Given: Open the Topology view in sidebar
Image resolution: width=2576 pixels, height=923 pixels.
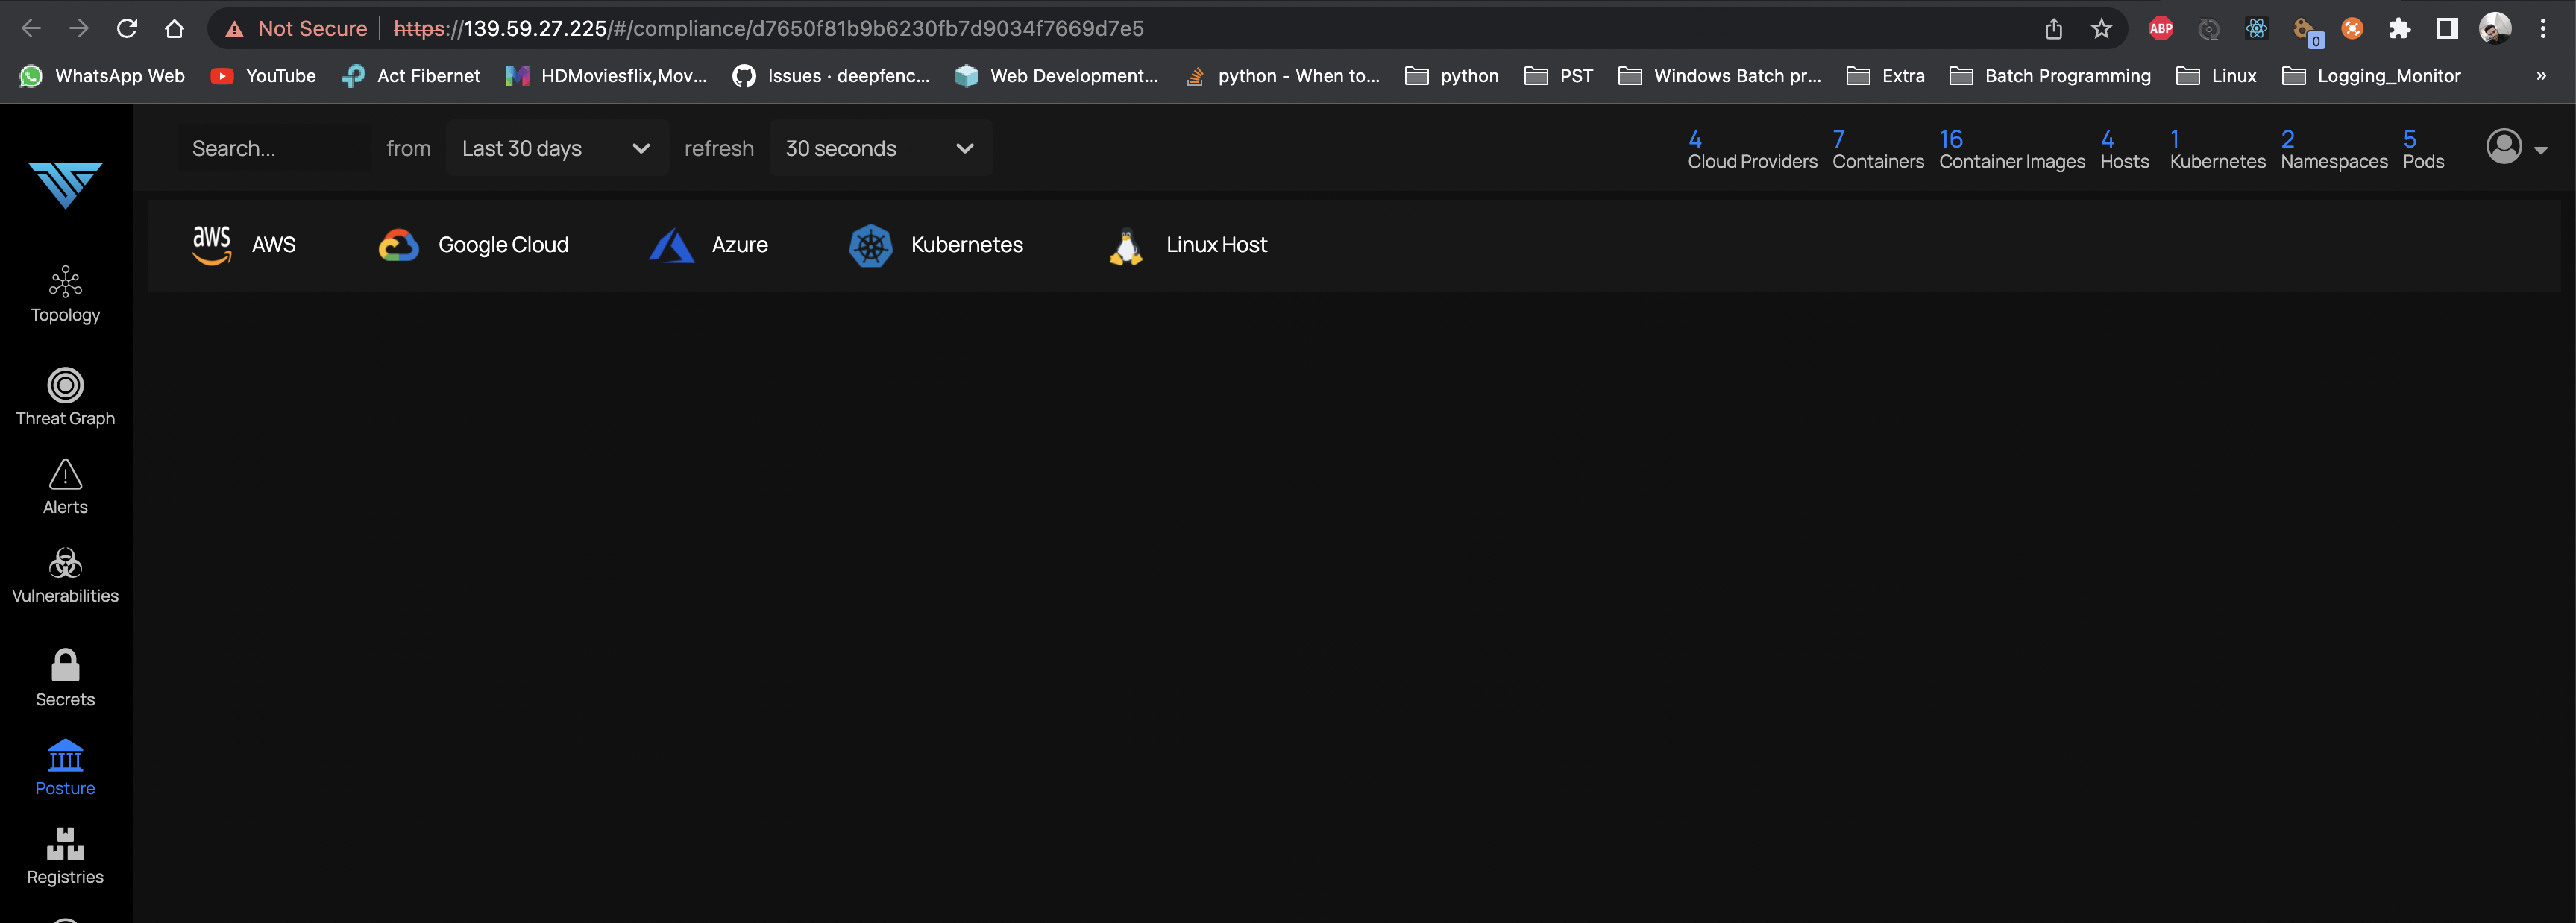Looking at the screenshot, I should [x=65, y=295].
